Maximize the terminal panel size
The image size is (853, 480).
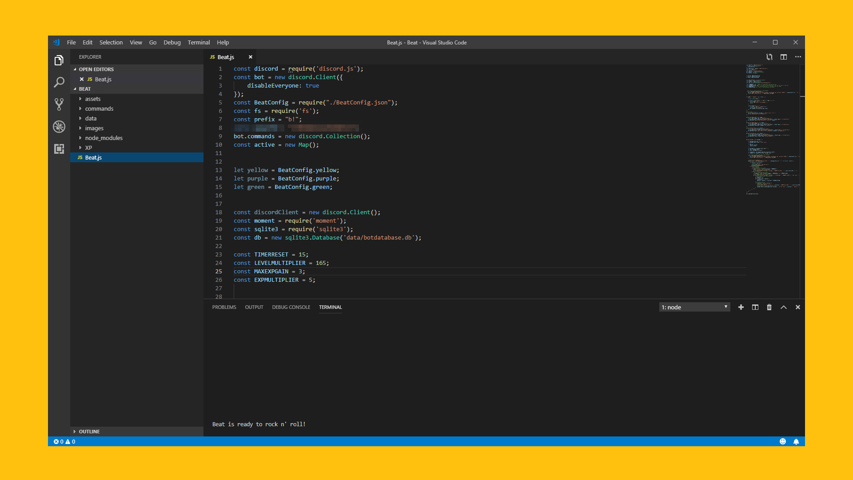[x=784, y=307]
